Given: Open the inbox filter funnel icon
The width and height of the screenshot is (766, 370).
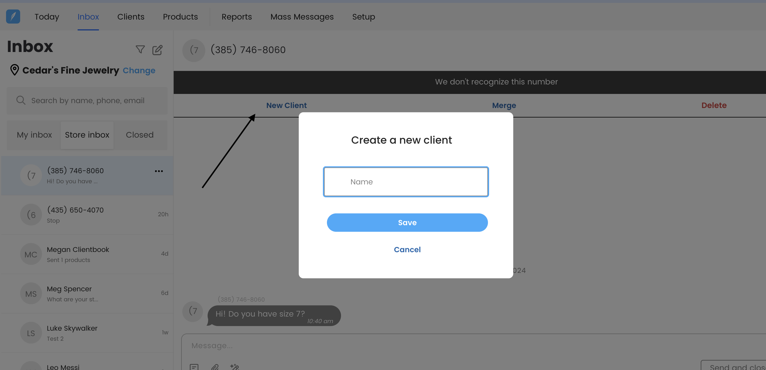Looking at the screenshot, I should [x=140, y=49].
